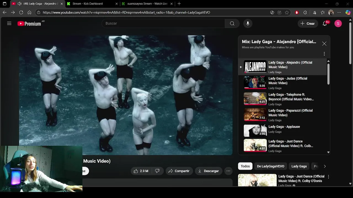Open the browser home page
The width and height of the screenshot is (353, 198).
point(30,12)
